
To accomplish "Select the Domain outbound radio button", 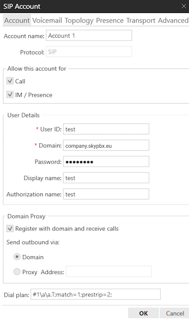I will [x=17, y=257].
